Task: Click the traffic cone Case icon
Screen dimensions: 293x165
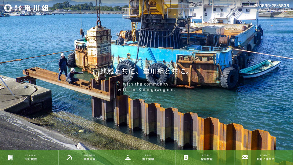Action: 128,157
